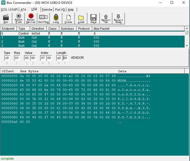The width and height of the screenshot is (190, 161).
Task: Select endpoint 2 Bulk Out row
Action: tap(93, 42)
